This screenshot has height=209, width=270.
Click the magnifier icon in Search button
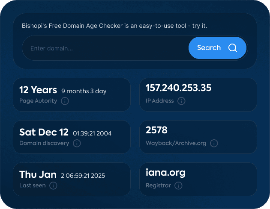click(x=233, y=48)
